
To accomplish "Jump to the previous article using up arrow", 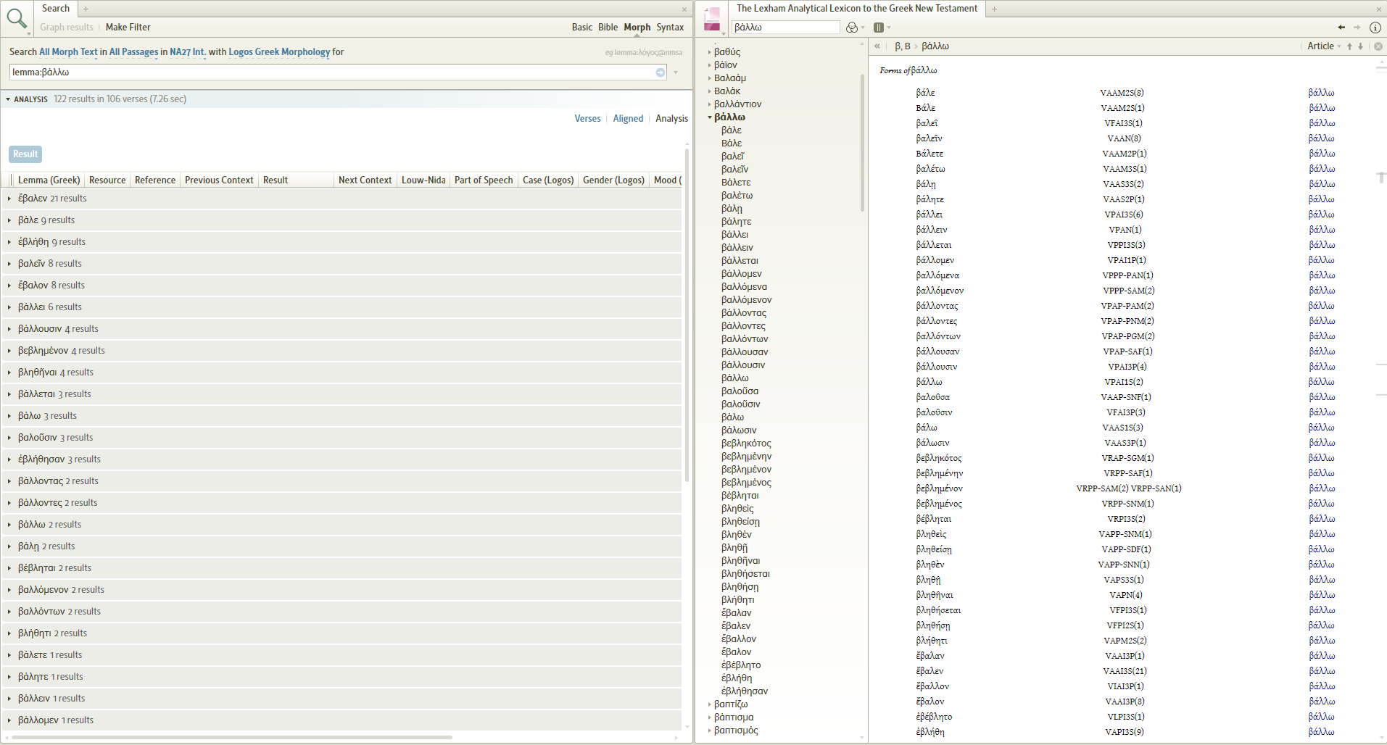I will (1349, 46).
